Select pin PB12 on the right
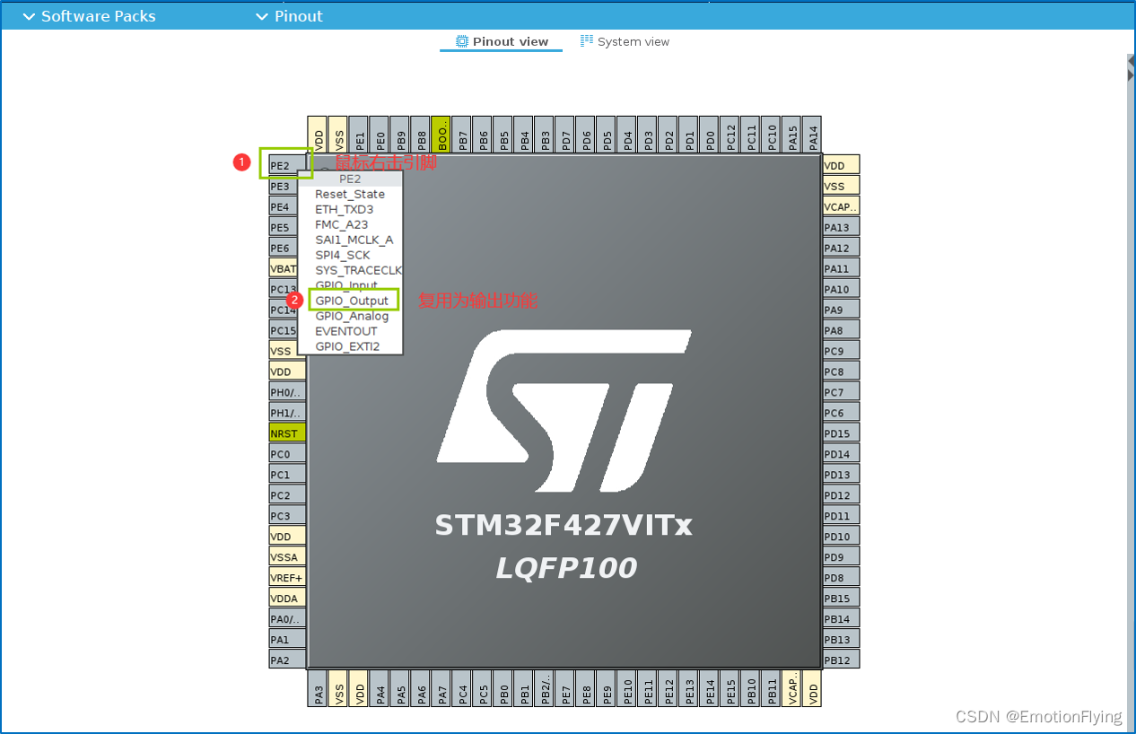1136x734 pixels. coord(840,660)
